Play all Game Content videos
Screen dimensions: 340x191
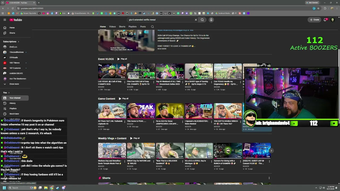point(124,99)
